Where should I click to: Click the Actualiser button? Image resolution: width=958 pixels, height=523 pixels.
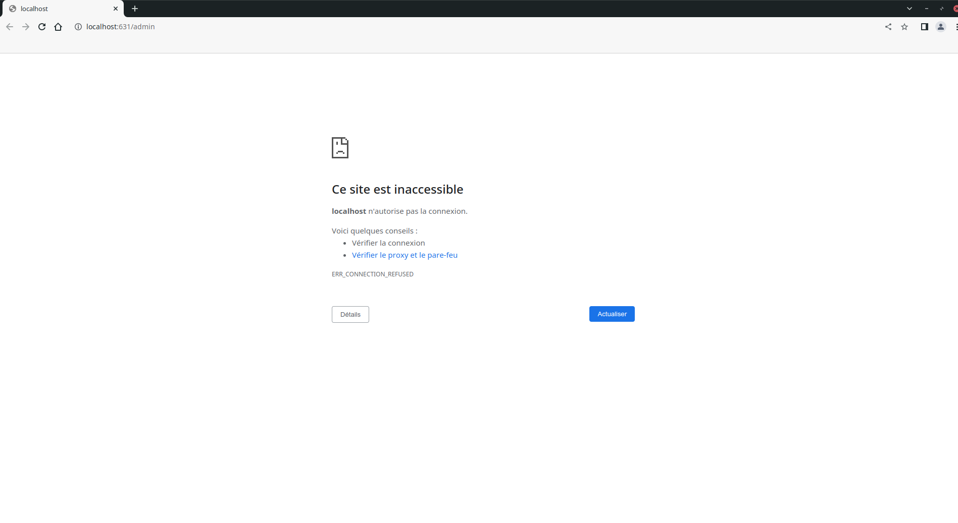point(612,314)
